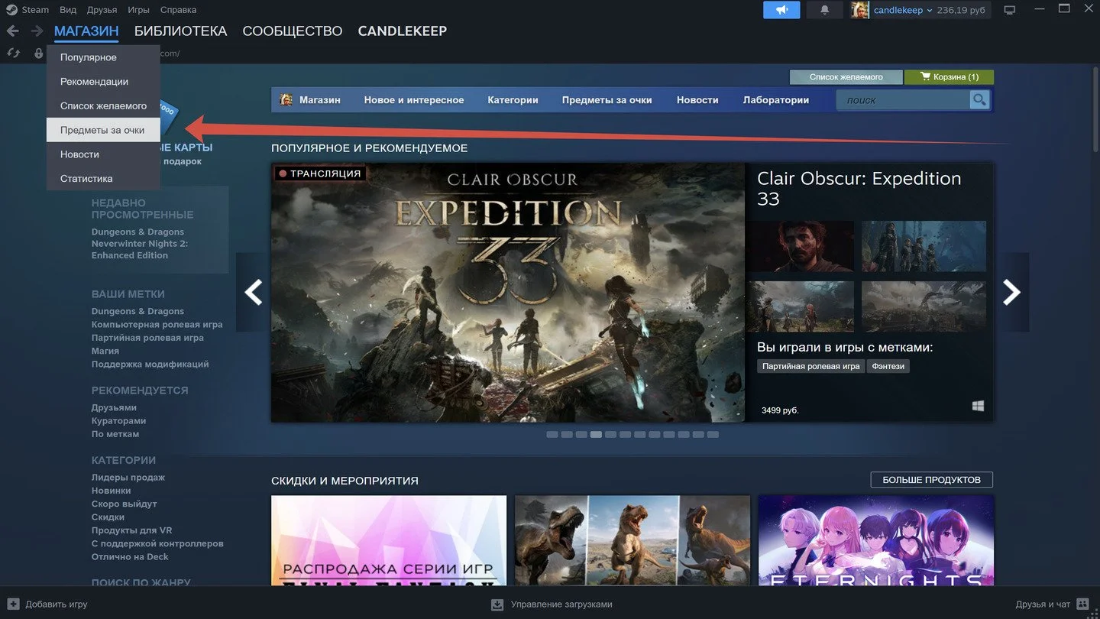This screenshot has height=619, width=1100.
Task: Open Отлично на Deck category
Action: [130, 557]
